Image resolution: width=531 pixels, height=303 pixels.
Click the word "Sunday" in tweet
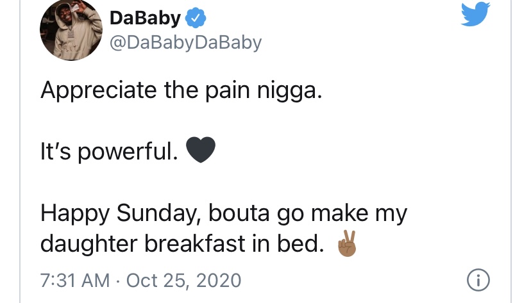tap(160, 213)
